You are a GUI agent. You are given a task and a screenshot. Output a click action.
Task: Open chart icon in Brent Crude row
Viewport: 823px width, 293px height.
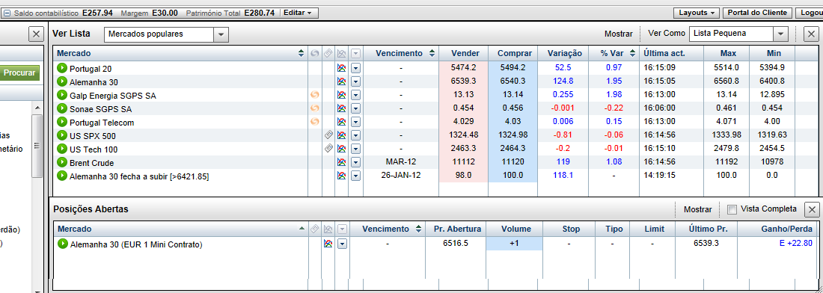tap(342, 162)
